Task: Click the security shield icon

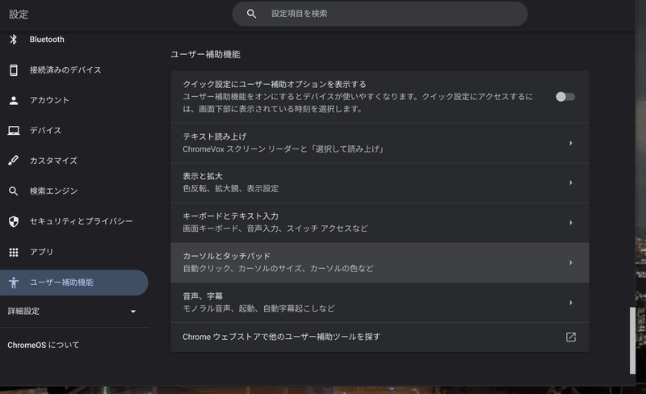Action: point(14,222)
